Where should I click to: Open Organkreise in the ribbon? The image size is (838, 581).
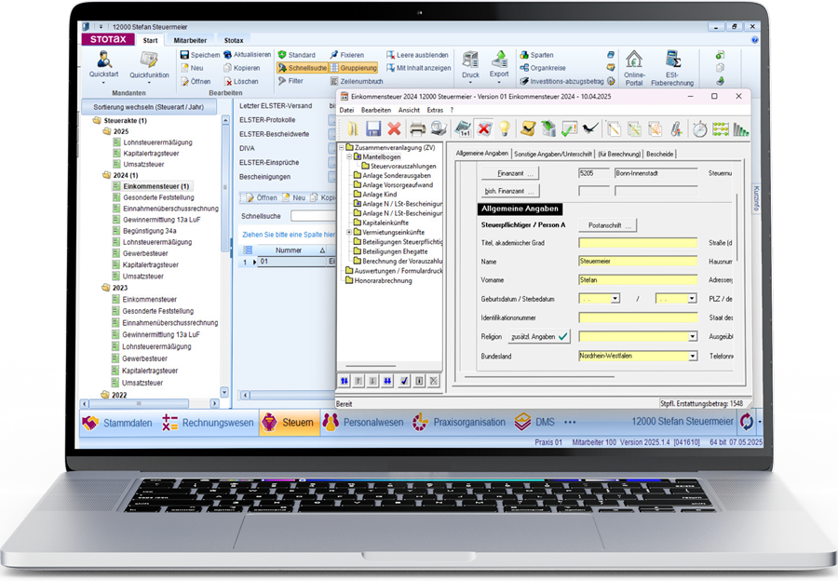(x=543, y=68)
